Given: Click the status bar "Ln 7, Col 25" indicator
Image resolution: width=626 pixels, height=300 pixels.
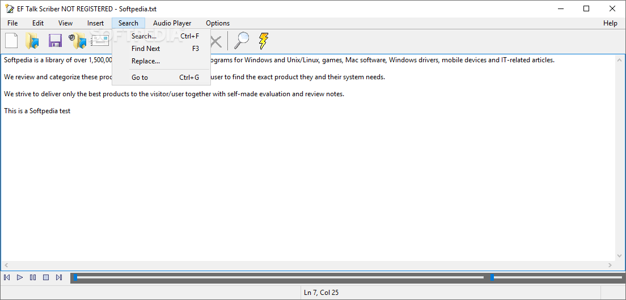Looking at the screenshot, I should point(321,293).
